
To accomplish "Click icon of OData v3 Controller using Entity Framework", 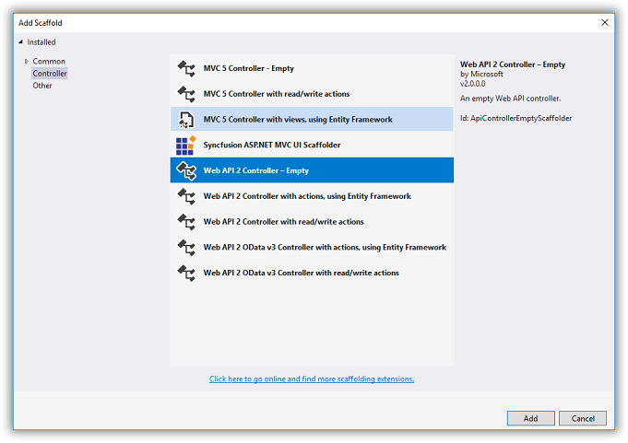I will coord(186,248).
